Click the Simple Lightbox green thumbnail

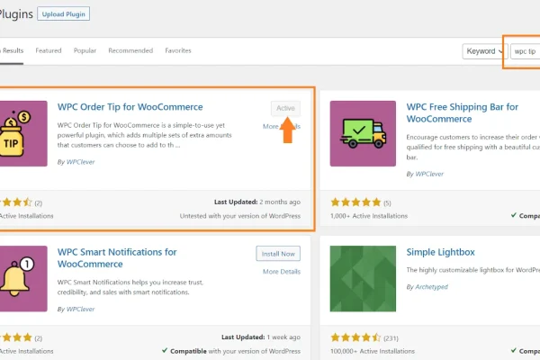click(363, 279)
